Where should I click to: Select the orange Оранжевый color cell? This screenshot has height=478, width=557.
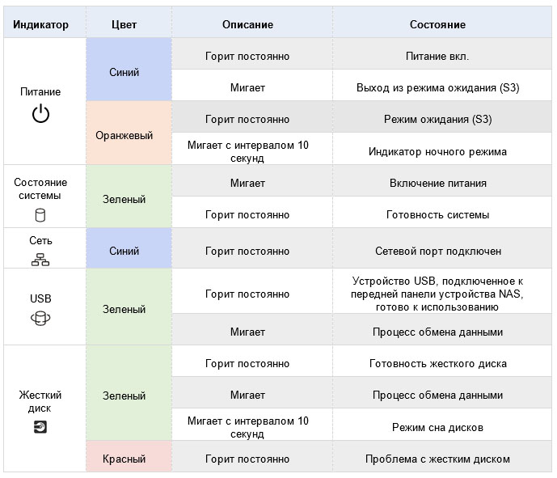(124, 135)
